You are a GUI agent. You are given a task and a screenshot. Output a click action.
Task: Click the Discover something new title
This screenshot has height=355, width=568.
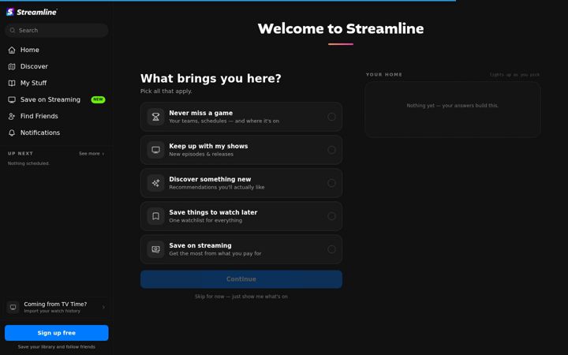[210, 179]
